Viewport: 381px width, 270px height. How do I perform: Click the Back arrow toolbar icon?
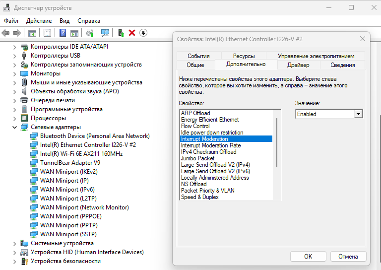(x=5, y=33)
